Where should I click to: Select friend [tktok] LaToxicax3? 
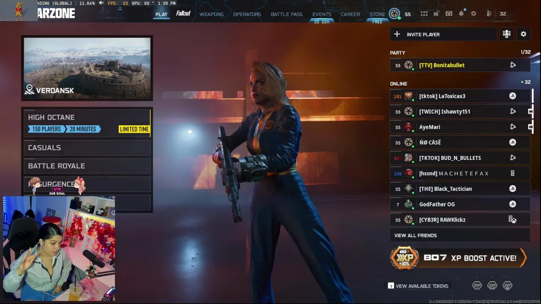click(x=460, y=96)
